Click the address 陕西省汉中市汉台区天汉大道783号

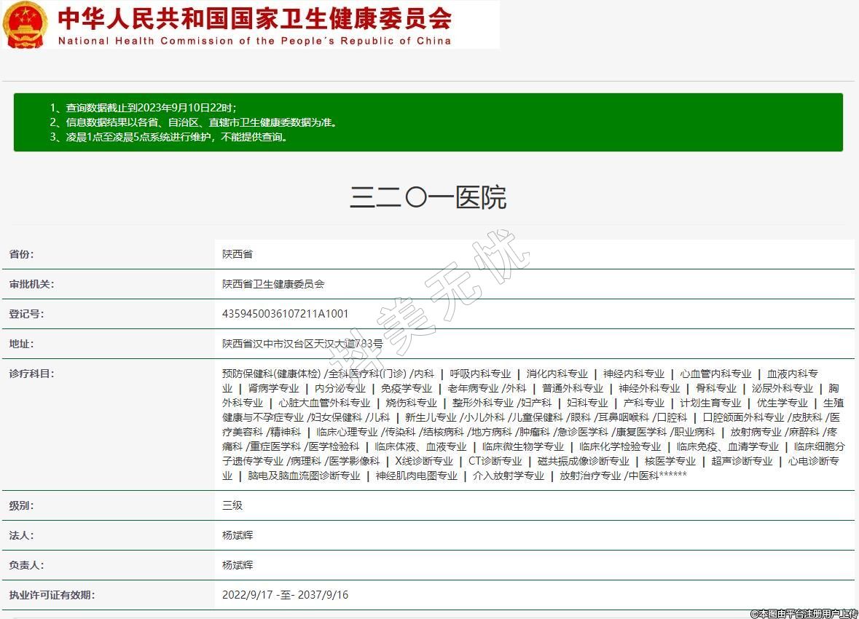point(302,344)
